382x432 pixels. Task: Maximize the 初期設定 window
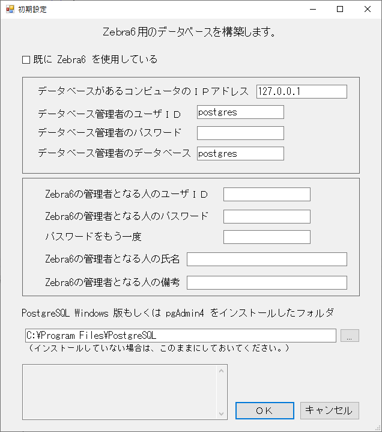click(x=340, y=10)
